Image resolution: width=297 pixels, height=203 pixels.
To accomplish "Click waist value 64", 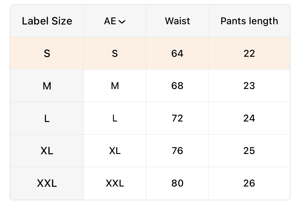I will (x=177, y=54).
